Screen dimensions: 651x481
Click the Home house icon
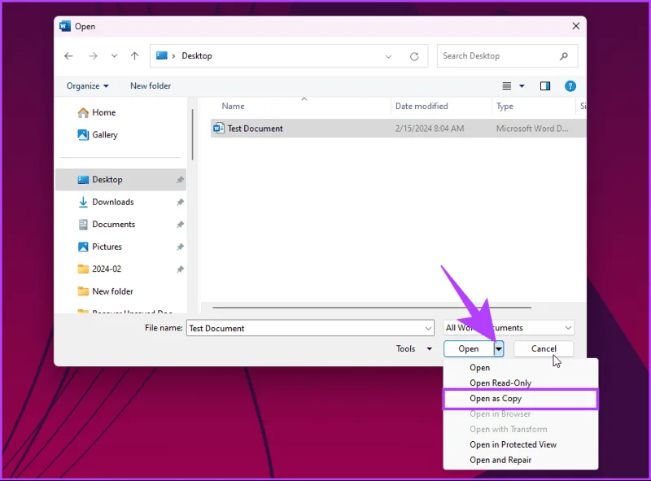click(83, 112)
